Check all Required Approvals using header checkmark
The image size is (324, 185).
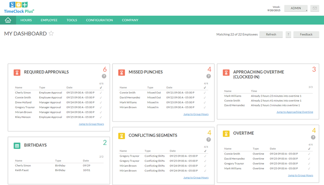coord(101,87)
